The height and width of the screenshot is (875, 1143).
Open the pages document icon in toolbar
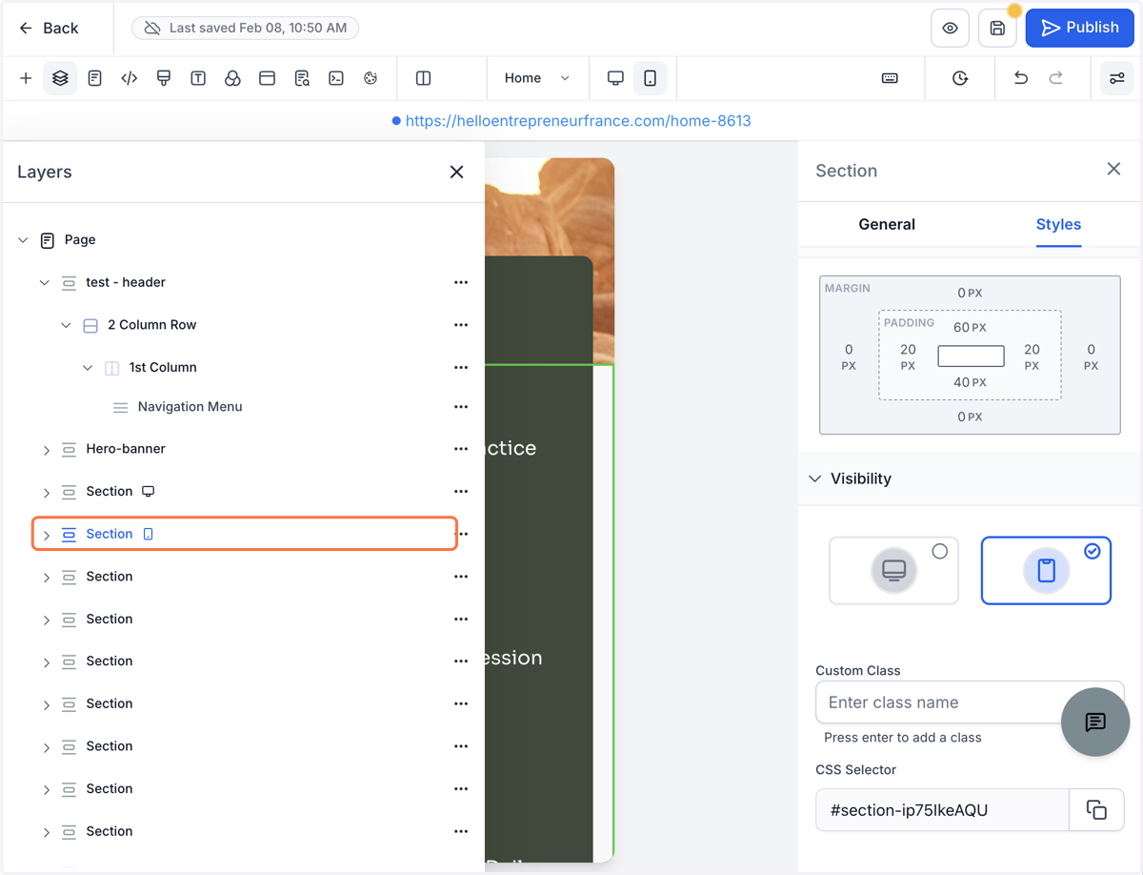[x=94, y=78]
